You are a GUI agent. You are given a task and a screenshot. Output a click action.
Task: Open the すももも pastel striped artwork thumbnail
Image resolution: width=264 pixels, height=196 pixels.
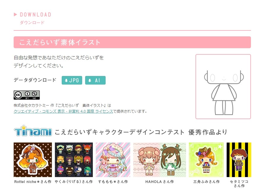click(113, 160)
